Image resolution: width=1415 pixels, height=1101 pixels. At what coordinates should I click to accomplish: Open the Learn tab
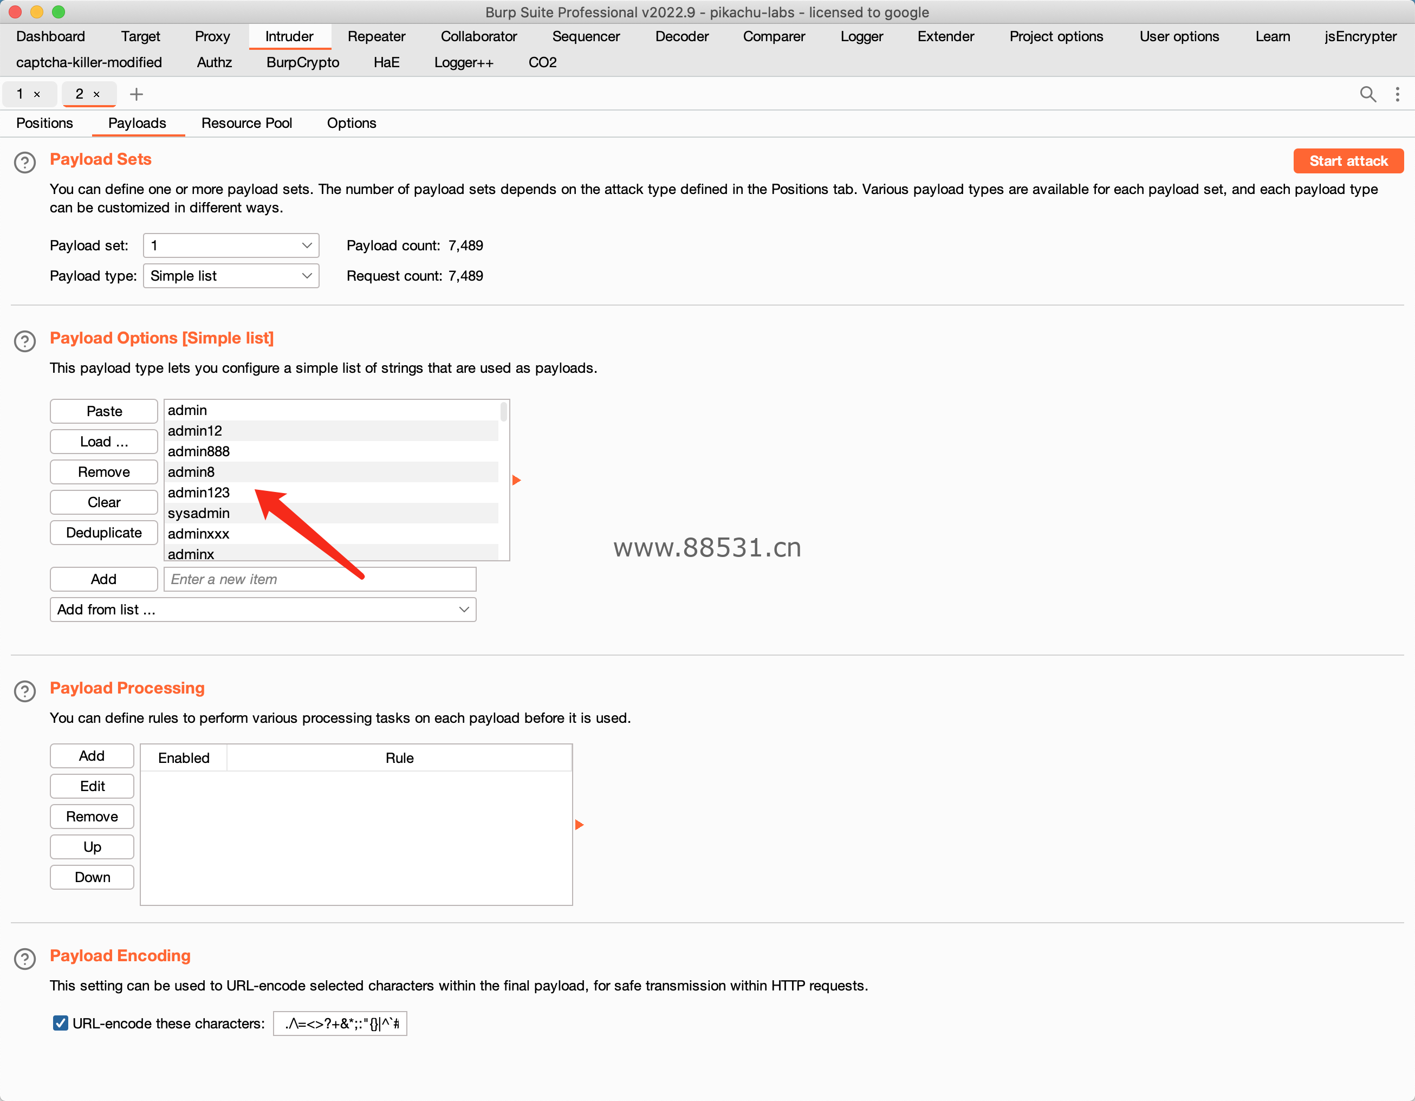coord(1273,36)
